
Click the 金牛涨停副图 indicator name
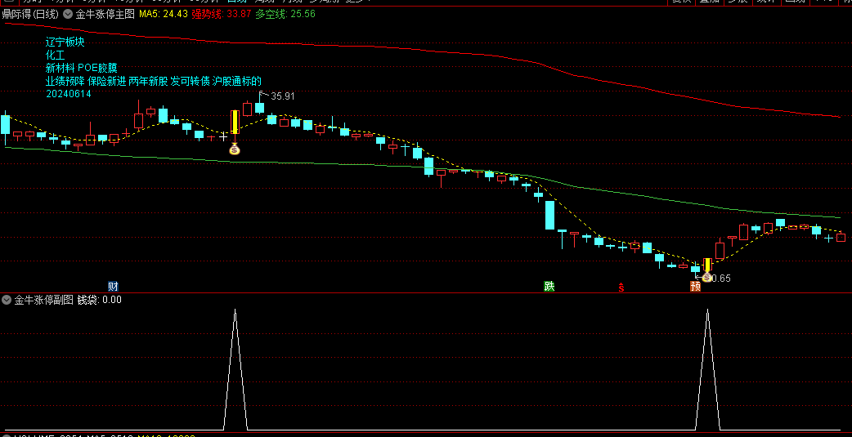43,300
